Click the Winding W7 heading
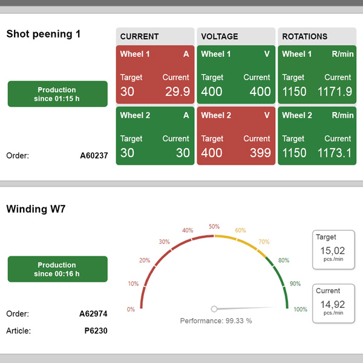This screenshot has height=363, width=363. (36, 209)
